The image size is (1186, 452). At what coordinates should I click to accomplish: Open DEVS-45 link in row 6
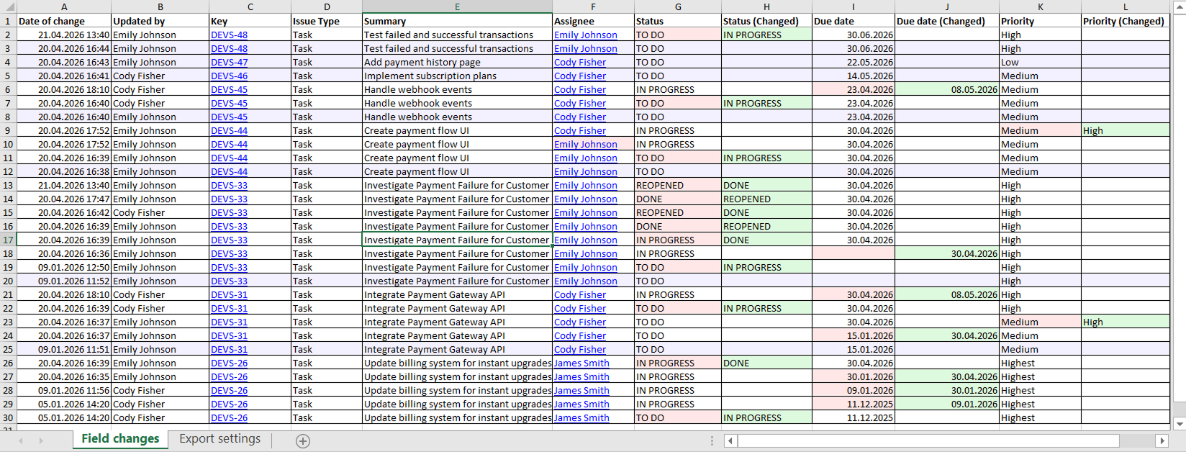click(x=229, y=89)
